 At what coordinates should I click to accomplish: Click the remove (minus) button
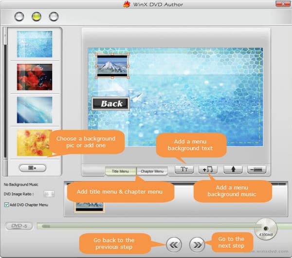point(256,169)
